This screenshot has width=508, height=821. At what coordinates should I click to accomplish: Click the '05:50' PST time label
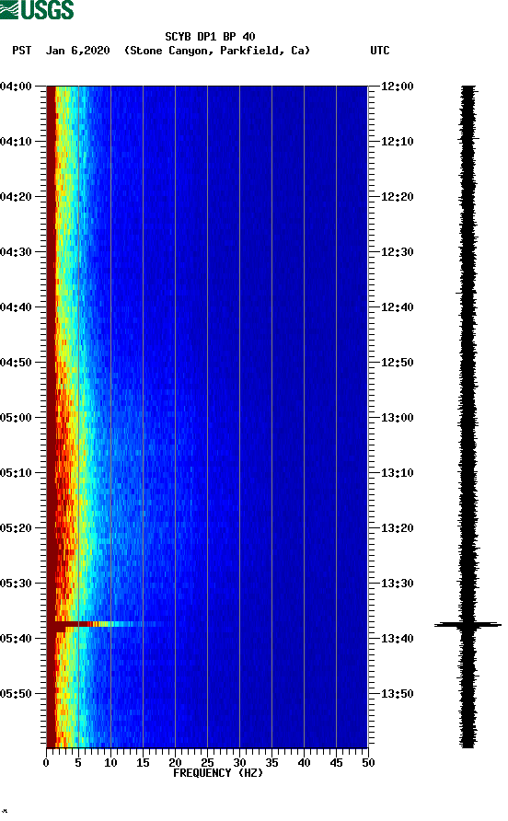click(x=17, y=694)
